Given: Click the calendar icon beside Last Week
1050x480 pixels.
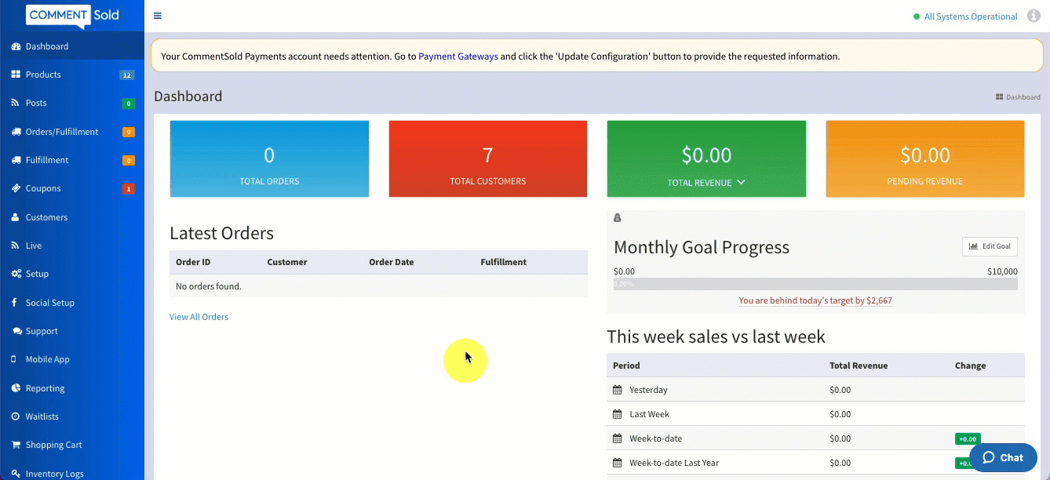Looking at the screenshot, I should pyautogui.click(x=618, y=414).
